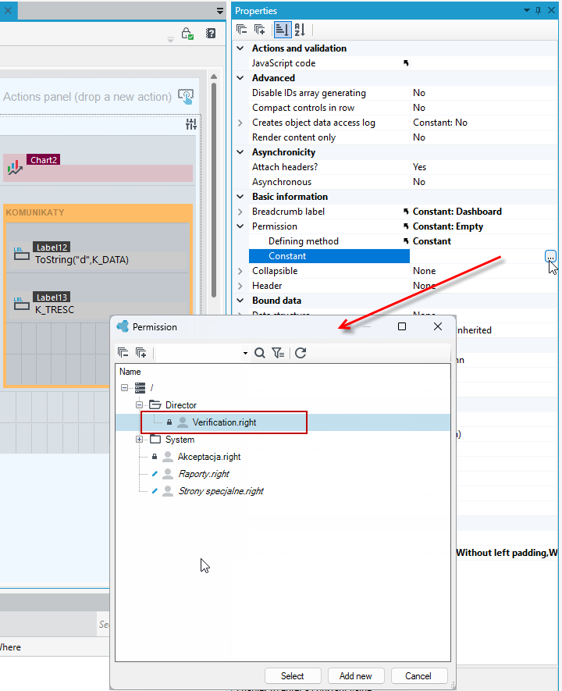This screenshot has height=691, width=562.
Task: Select the Director folder node
Action: tap(181, 405)
